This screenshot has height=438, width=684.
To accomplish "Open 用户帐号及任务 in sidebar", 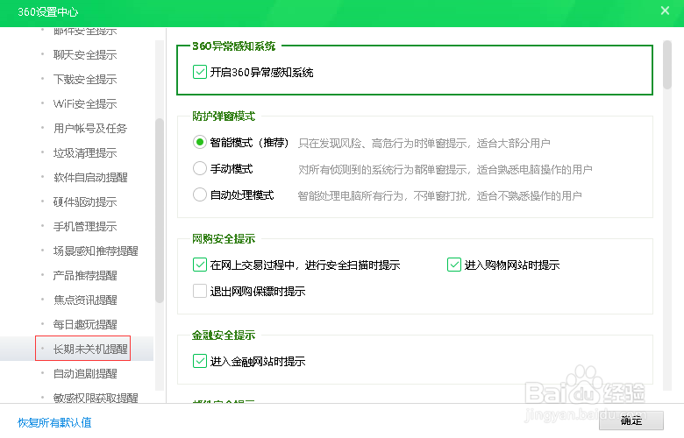I will click(x=90, y=129).
